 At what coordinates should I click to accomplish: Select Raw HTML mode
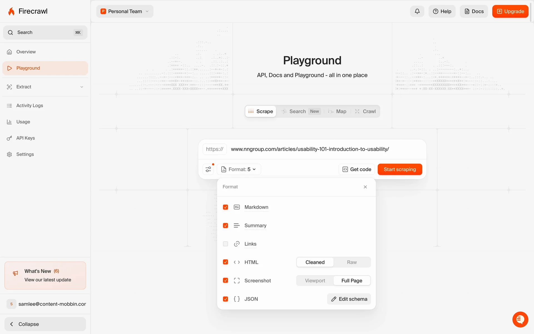click(352, 262)
